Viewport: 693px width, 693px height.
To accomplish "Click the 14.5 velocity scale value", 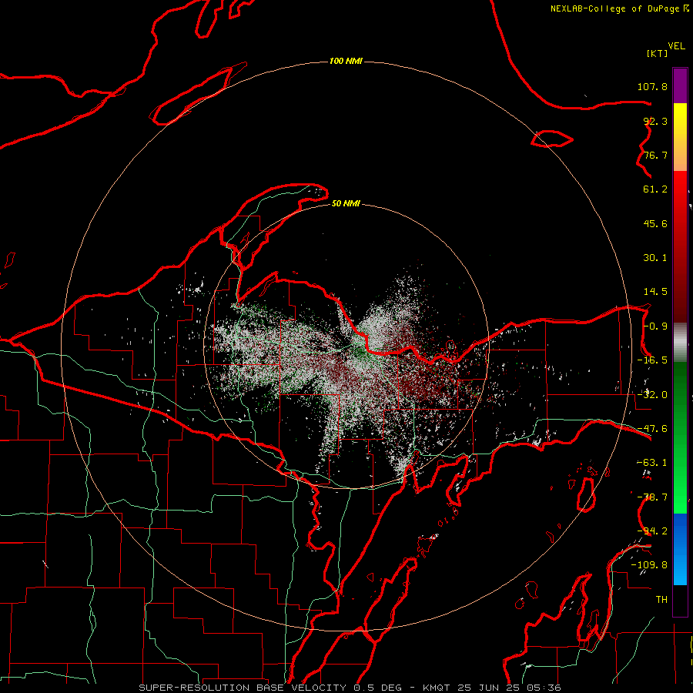I will click(655, 292).
